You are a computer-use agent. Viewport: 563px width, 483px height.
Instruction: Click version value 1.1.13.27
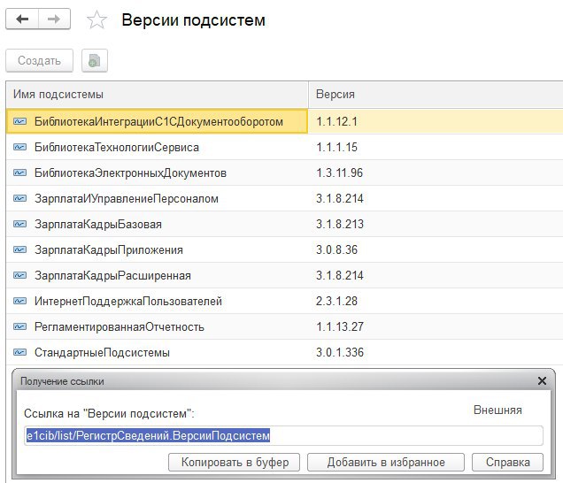[x=340, y=327]
